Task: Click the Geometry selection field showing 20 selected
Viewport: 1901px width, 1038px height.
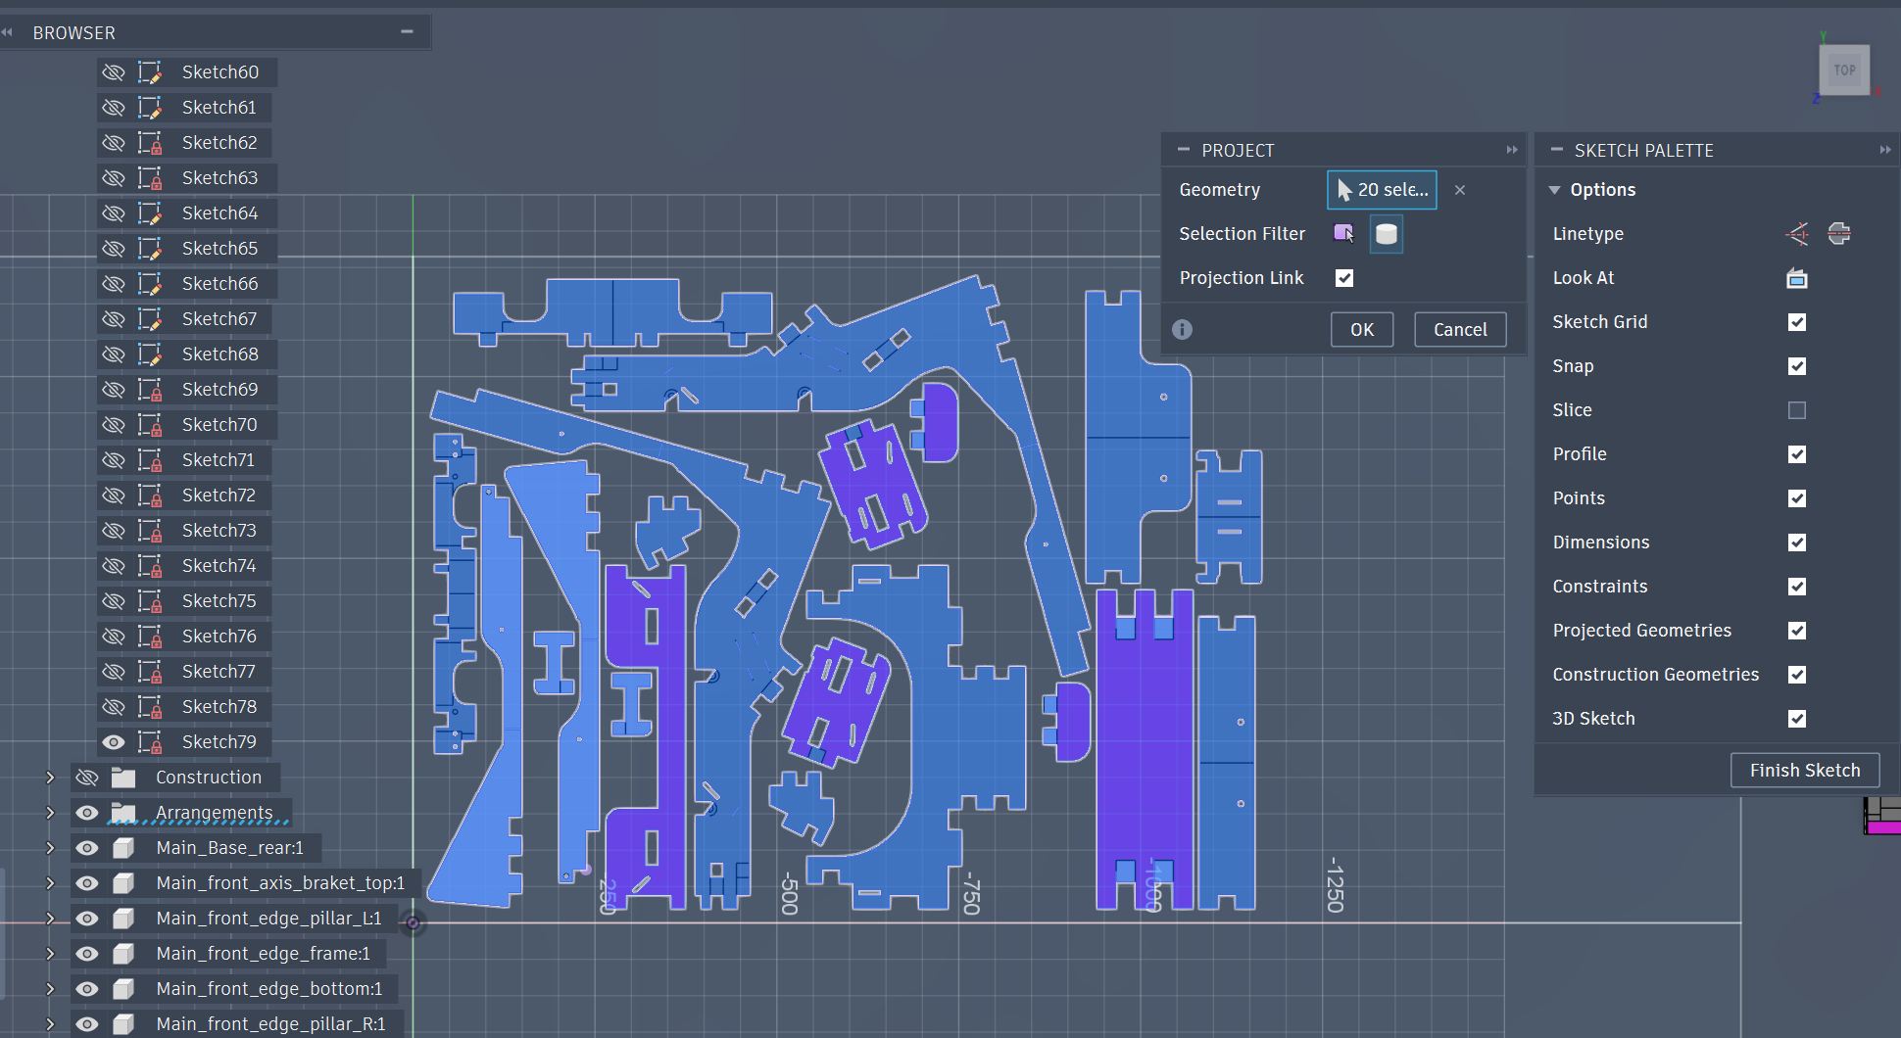Action: [1381, 190]
